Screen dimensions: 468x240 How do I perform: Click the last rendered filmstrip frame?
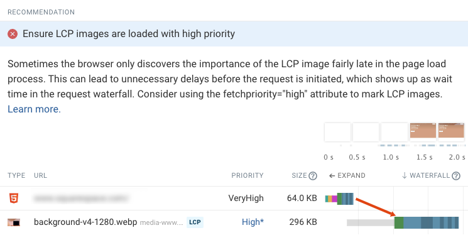(x=451, y=131)
